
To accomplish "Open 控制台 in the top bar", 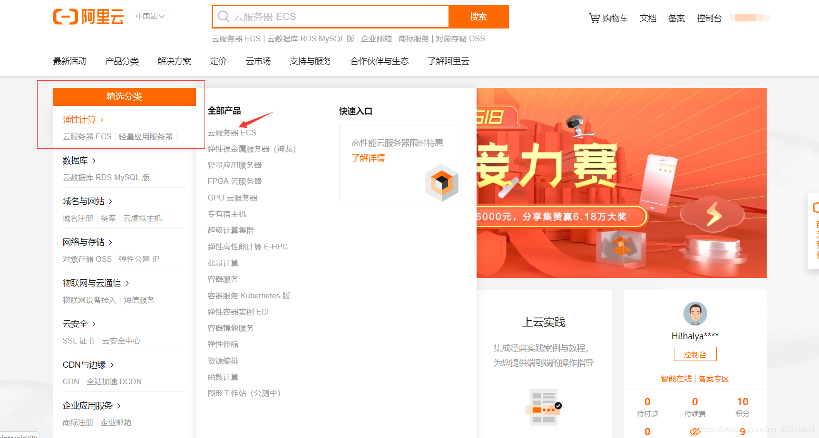I will point(709,18).
